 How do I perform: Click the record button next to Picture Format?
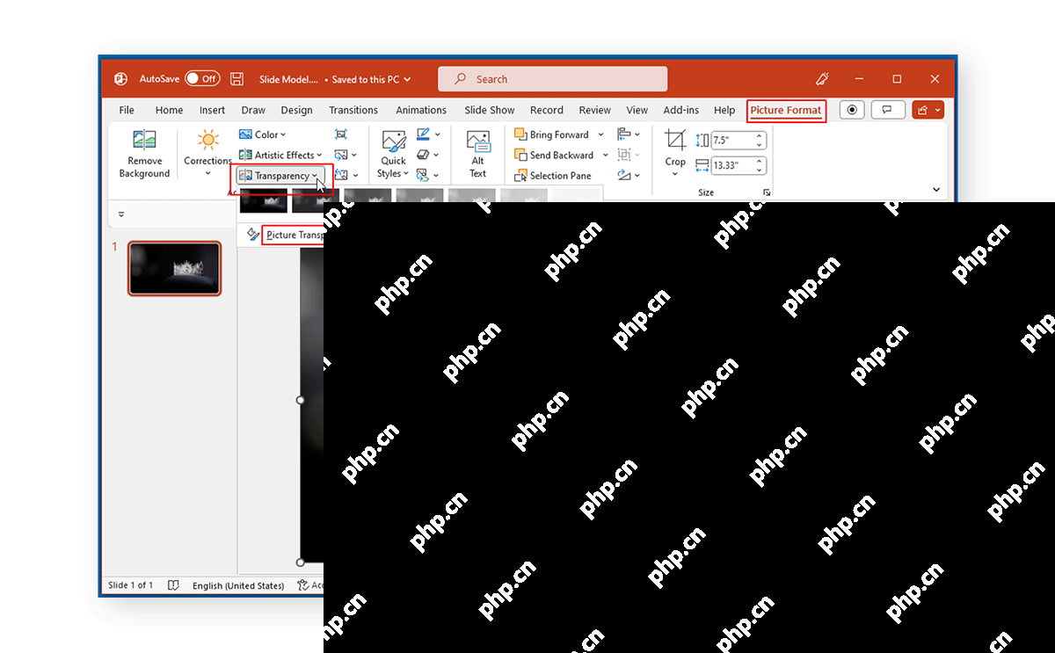click(852, 110)
